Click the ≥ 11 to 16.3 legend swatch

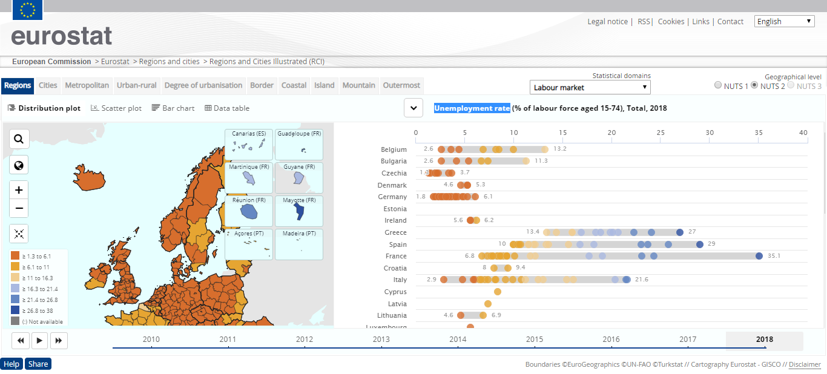(15, 278)
